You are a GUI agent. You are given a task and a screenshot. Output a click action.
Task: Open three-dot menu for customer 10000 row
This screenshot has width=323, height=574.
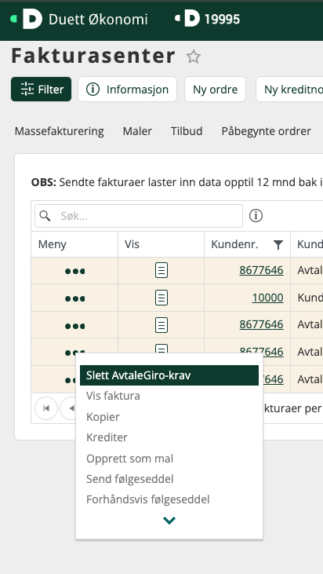coord(74,298)
